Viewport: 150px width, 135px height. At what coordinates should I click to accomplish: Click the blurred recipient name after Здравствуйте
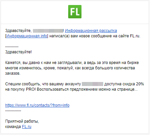tap(48, 31)
